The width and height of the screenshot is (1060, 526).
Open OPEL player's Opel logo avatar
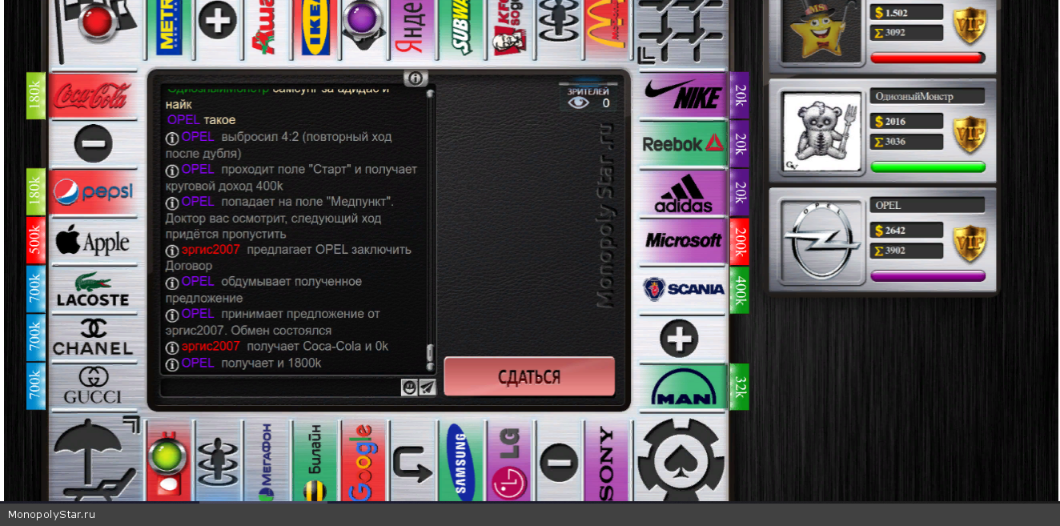coord(822,242)
